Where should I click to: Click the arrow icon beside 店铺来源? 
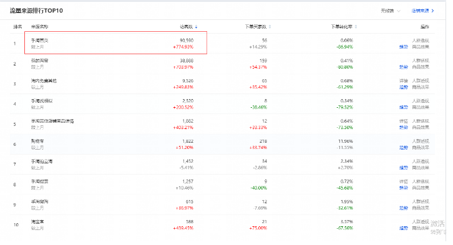coord(432,11)
